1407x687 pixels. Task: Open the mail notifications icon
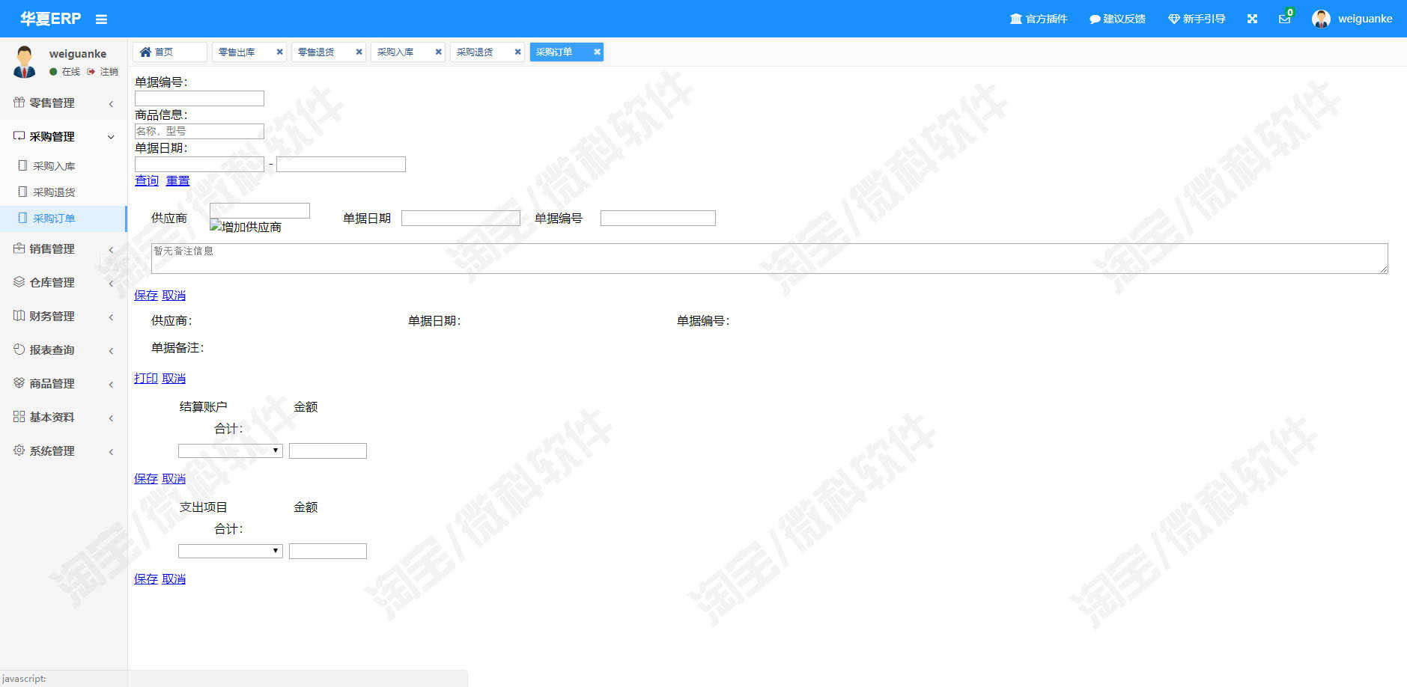click(1284, 19)
